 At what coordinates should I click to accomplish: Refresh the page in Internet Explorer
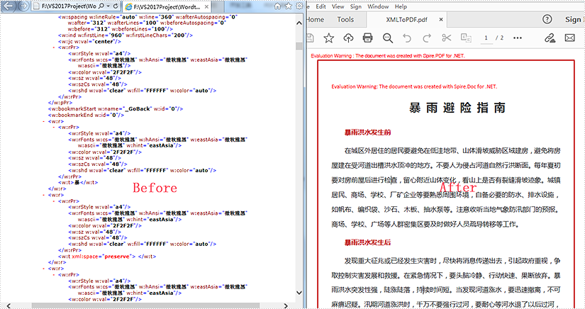pyautogui.click(x=116, y=6)
